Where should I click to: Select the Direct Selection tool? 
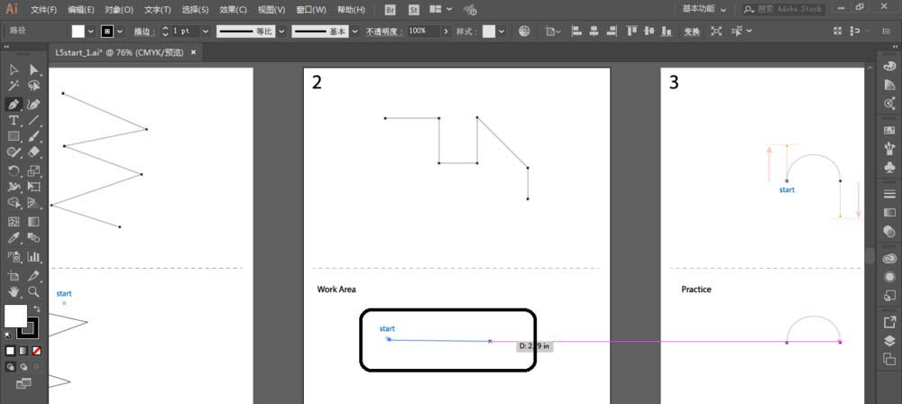(x=34, y=69)
